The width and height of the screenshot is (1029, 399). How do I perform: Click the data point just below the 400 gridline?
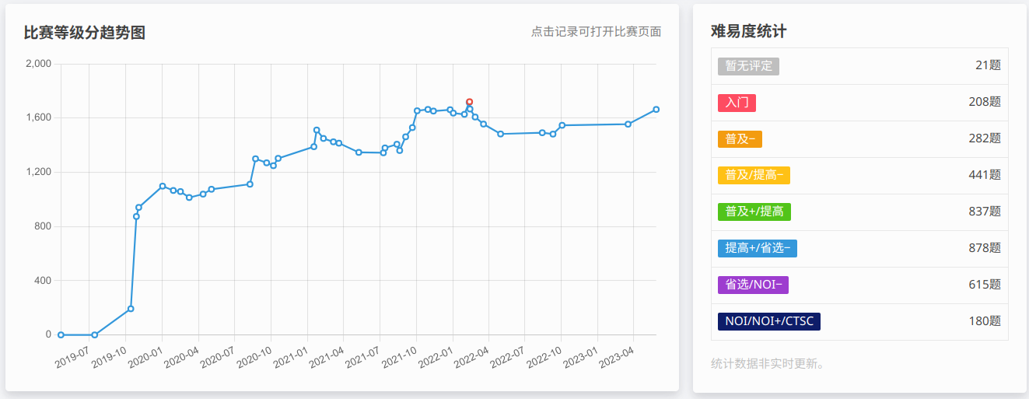pos(131,309)
